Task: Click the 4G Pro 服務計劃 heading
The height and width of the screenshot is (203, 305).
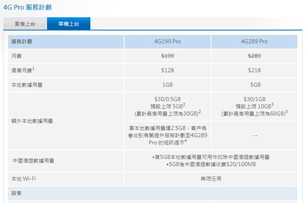Action: [27, 7]
